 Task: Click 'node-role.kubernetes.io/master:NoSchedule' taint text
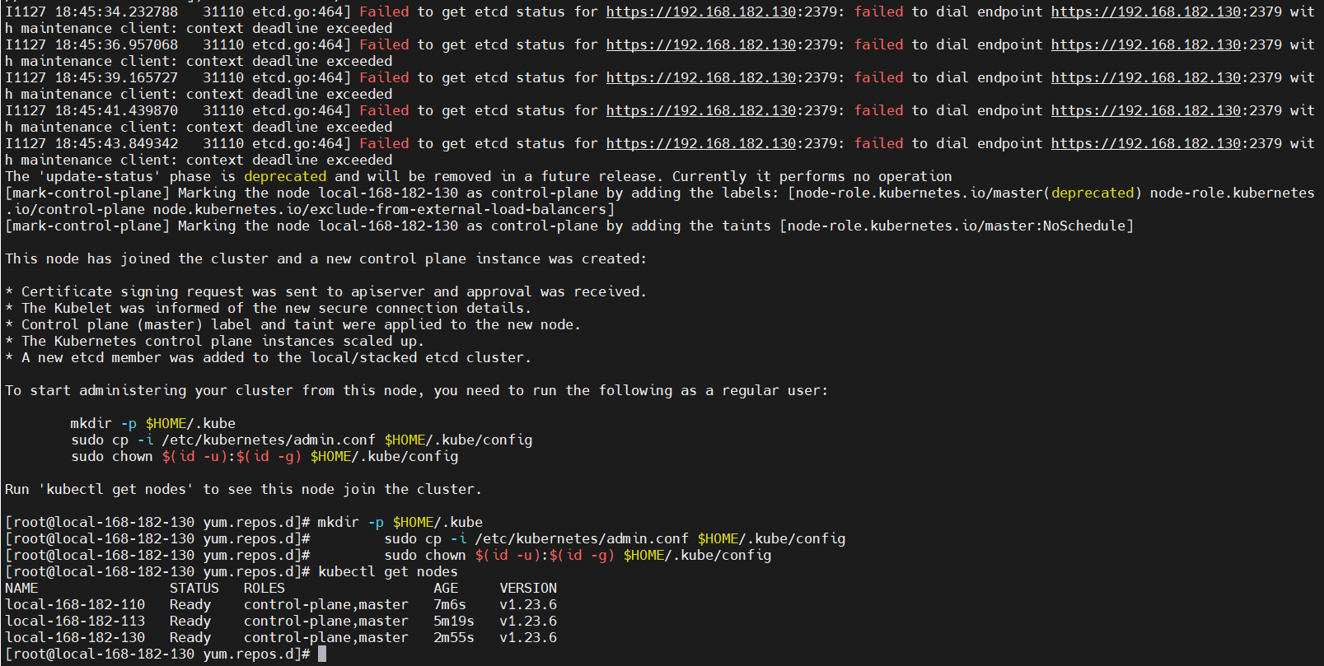click(x=957, y=226)
